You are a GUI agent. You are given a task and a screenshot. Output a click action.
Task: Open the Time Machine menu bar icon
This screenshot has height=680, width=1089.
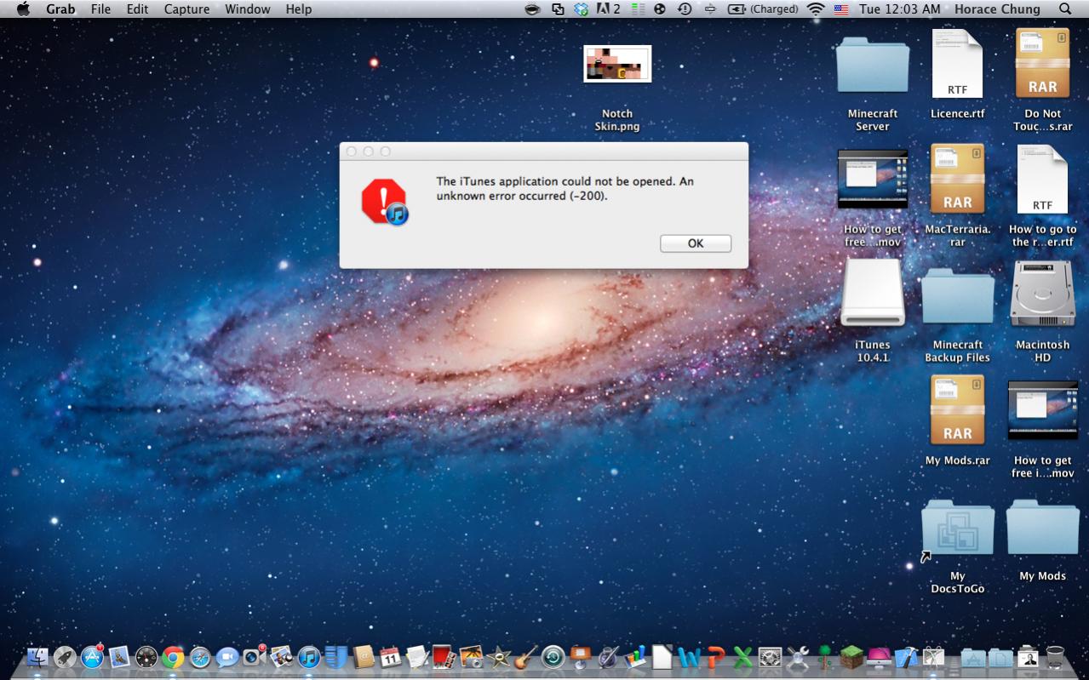point(685,9)
